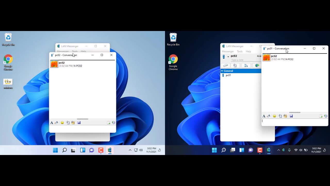Image resolution: width=330 pixels, height=186 pixels.
Task: Click LAN Messenger icon on the right taskbar
Action: click(269, 150)
